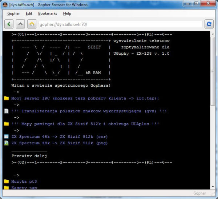Viewport: 218px width, 199px height.
Task: Open the Mooj serwer IRC link
Action: click(x=85, y=98)
